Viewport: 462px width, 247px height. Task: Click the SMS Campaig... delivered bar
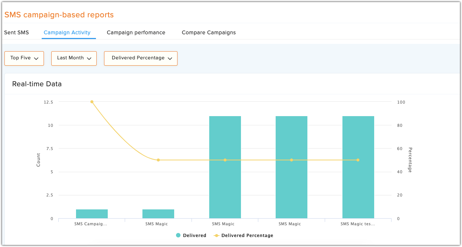[92, 214]
